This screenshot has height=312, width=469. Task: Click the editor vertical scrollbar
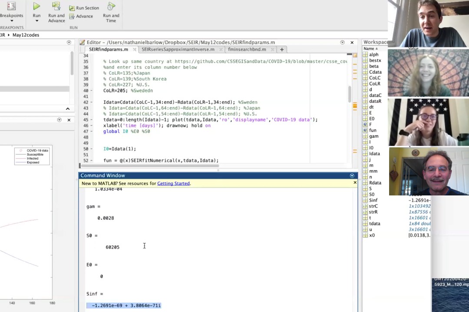pos(349,93)
